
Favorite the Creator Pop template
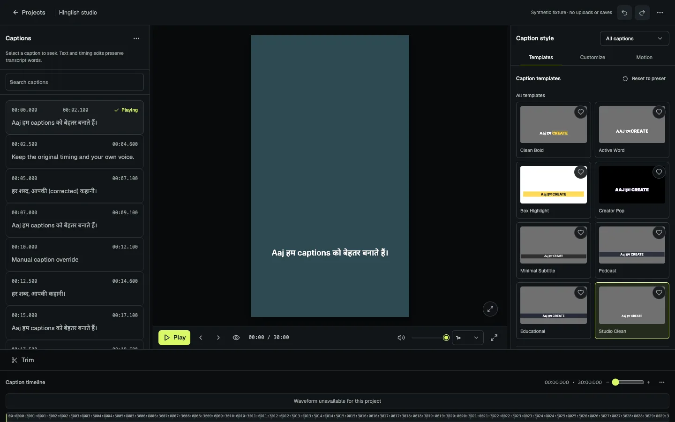click(x=659, y=172)
